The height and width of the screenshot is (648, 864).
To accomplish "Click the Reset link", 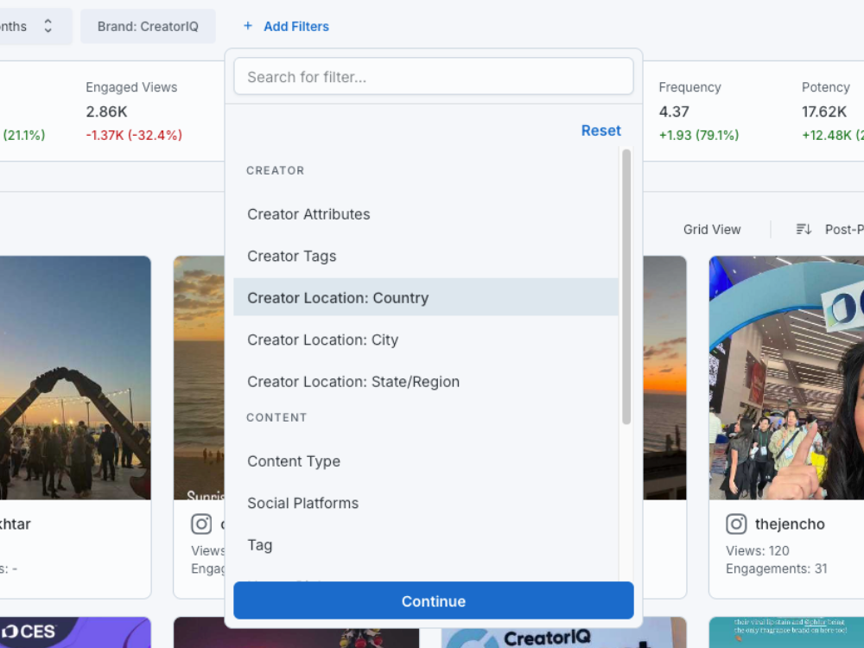I will coord(600,130).
